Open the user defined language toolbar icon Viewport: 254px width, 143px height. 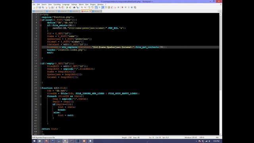106,8
